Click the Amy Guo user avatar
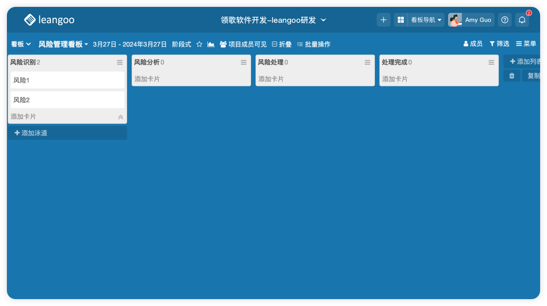 (x=455, y=20)
